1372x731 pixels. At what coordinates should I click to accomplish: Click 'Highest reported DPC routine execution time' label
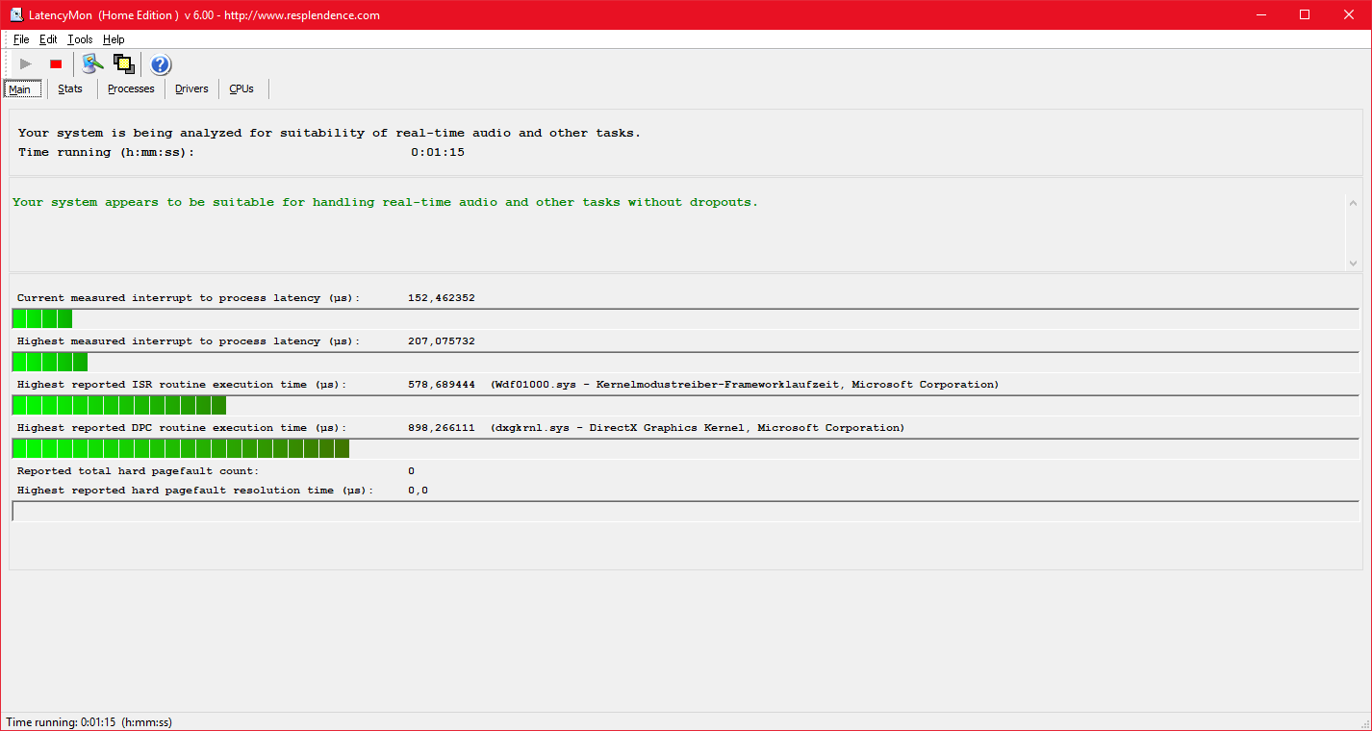coord(182,428)
